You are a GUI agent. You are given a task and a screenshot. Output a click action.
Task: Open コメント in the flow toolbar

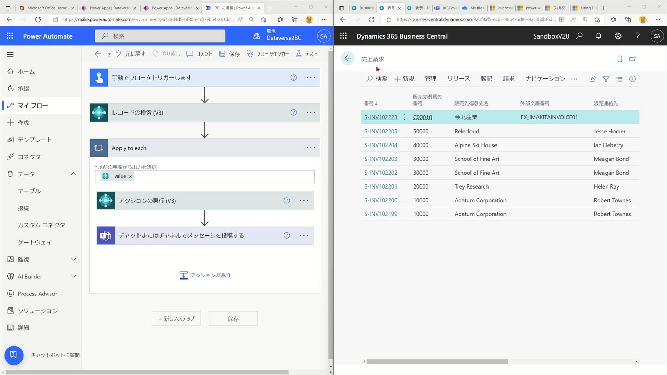[199, 54]
